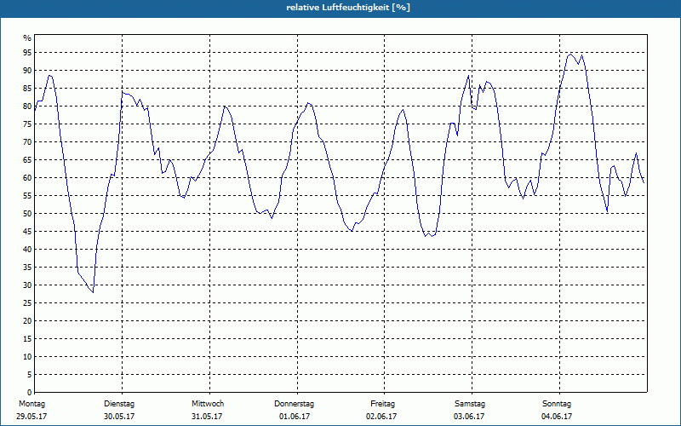
Task: Click the y-axis value '45'
Action: tap(27, 231)
